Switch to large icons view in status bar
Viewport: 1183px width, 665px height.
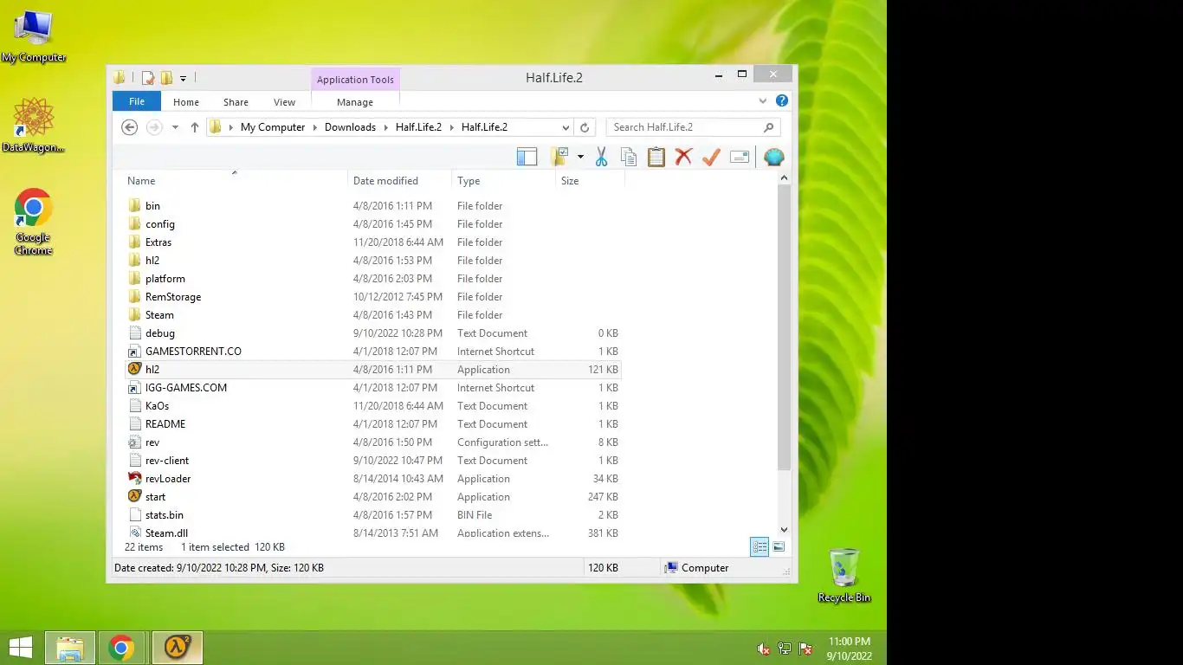779,546
